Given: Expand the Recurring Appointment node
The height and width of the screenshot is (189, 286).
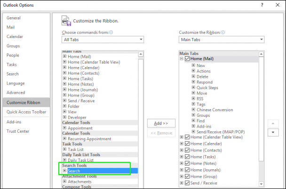Looking at the screenshot, I should click(64, 138).
